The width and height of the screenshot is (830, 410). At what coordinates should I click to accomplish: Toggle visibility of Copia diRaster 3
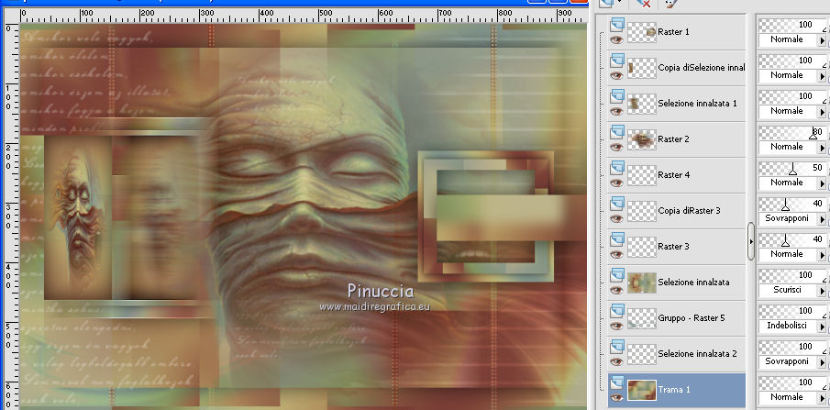[x=616, y=219]
